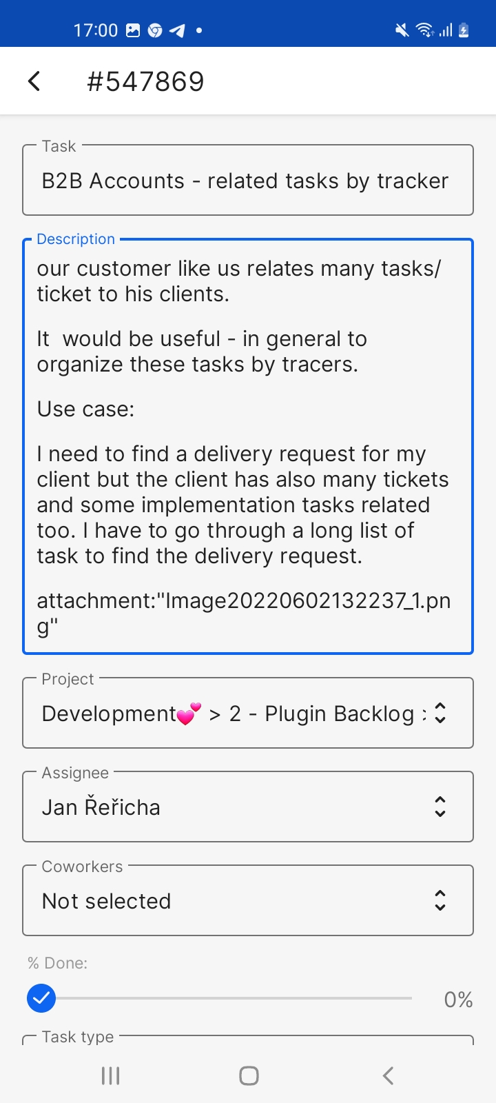Tap the Telegram notification icon
Viewport: 496px width, 1103px height.
point(177,30)
